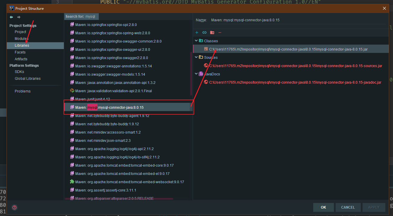Image resolution: width=393 pixels, height=216 pixels.
Task: Click the jar file icon under Classes
Action: coord(206,49)
